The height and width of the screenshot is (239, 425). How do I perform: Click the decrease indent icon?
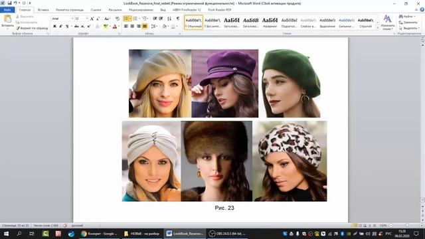[155, 19]
